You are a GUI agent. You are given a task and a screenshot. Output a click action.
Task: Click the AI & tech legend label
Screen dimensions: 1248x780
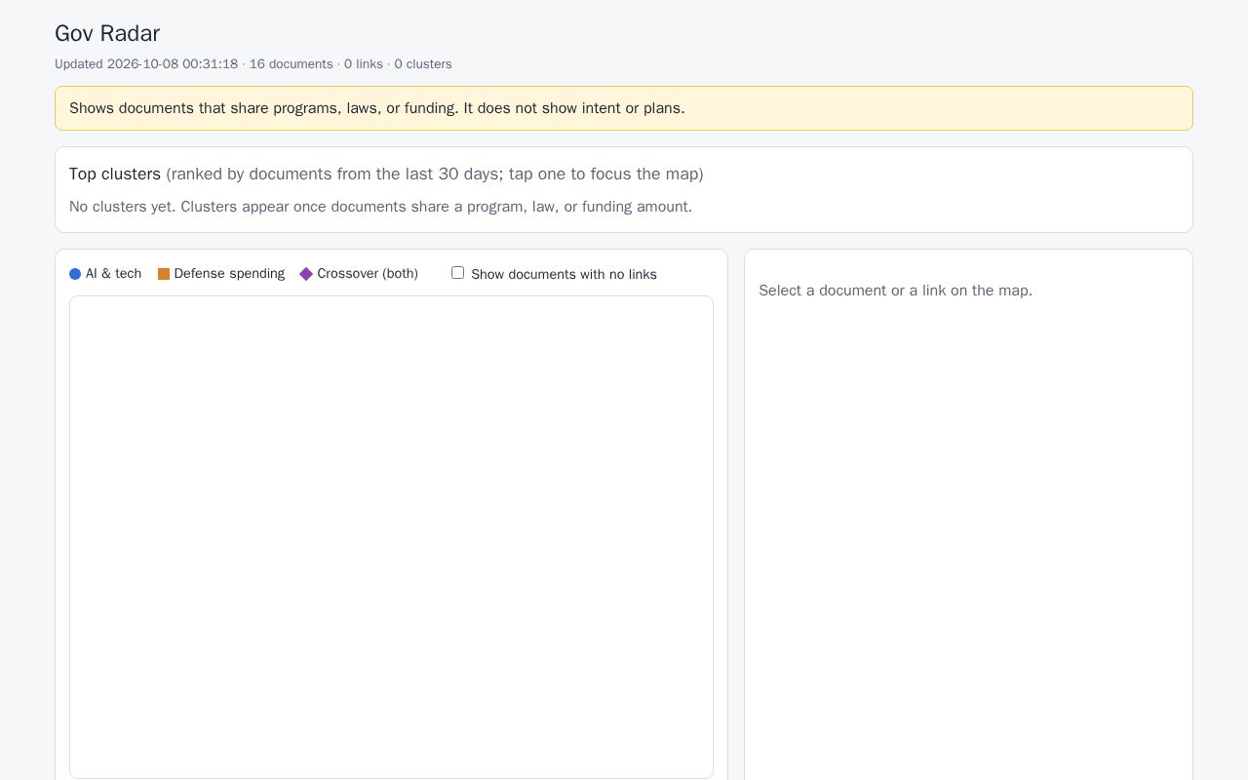[x=113, y=274]
